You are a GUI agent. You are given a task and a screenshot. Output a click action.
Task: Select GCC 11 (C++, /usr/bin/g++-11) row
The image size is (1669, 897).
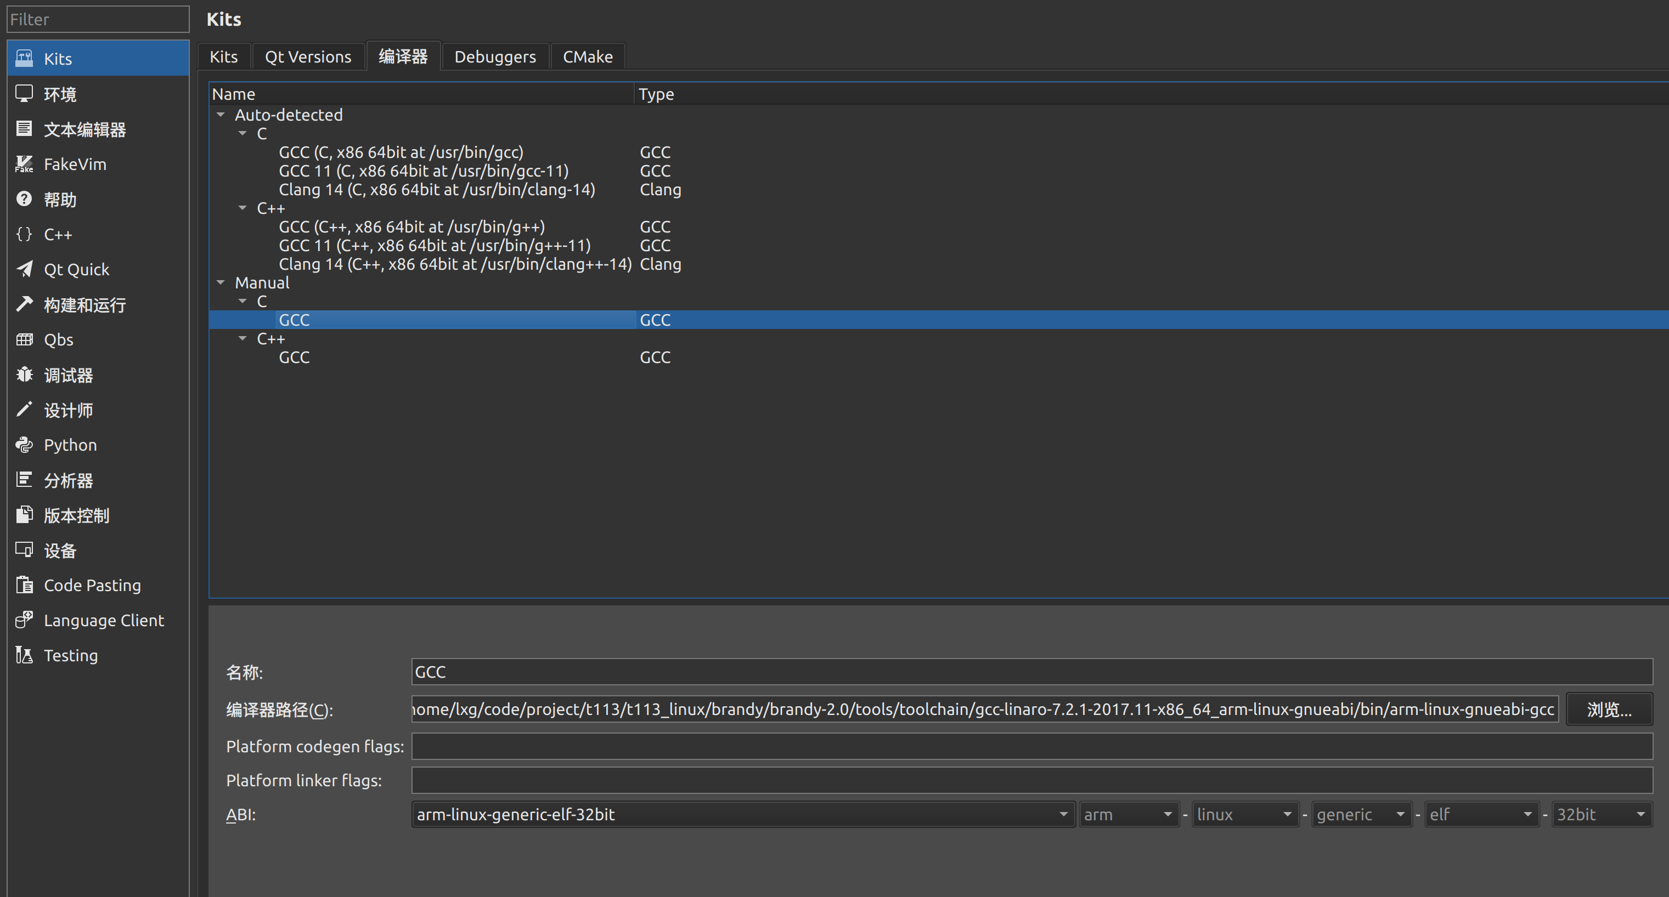pos(938,246)
